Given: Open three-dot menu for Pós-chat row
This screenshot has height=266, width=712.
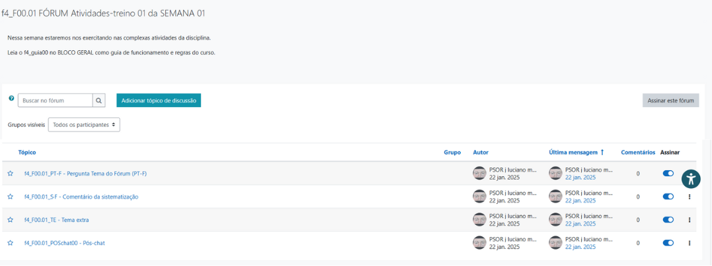Looking at the screenshot, I should 690,243.
